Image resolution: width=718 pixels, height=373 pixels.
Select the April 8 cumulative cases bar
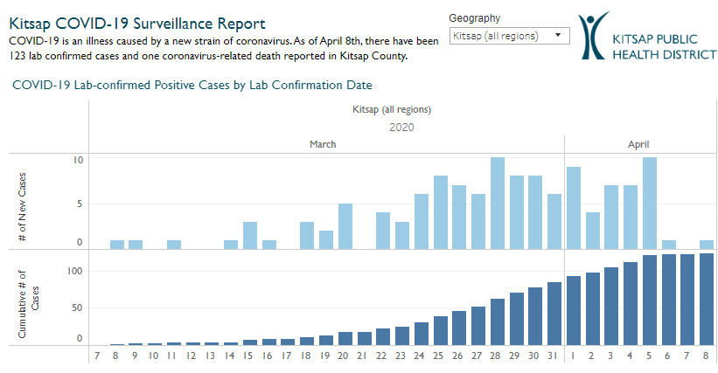click(x=707, y=299)
